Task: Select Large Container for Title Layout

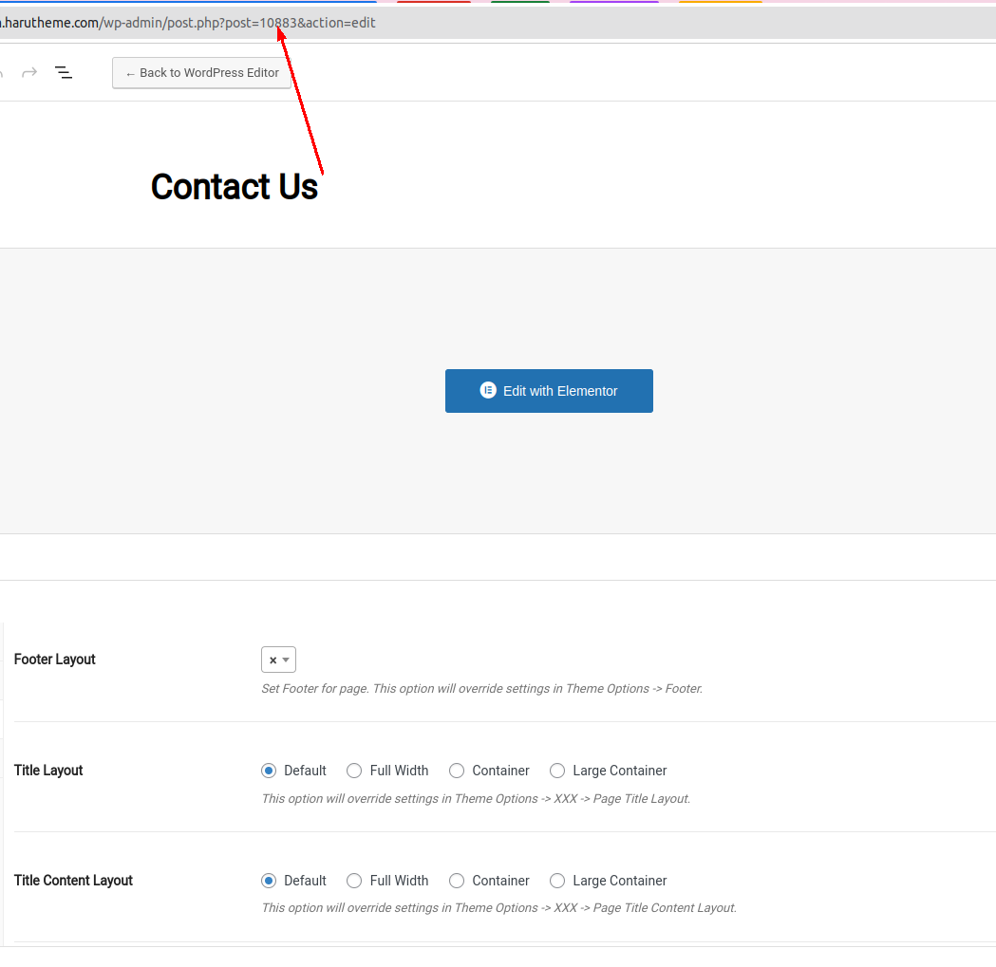Action: pyautogui.click(x=557, y=771)
